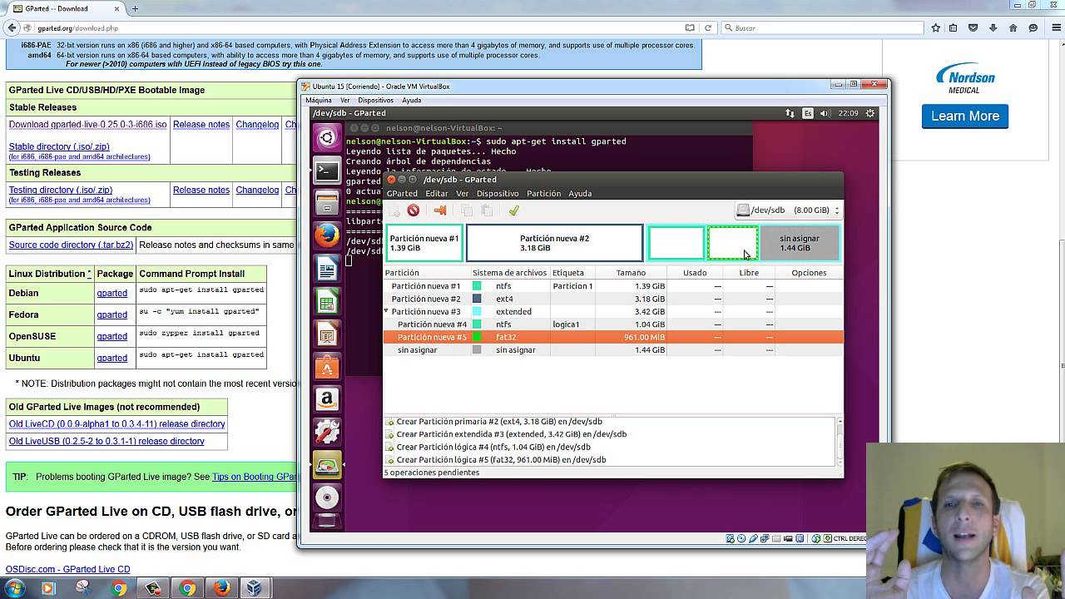Open VirtualBox icon in Windows taskbar
The width and height of the screenshot is (1065, 599).
pos(255,588)
